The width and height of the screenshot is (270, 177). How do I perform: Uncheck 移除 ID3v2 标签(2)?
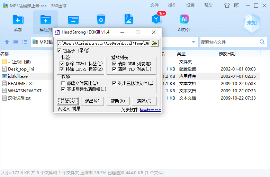tap(62, 69)
